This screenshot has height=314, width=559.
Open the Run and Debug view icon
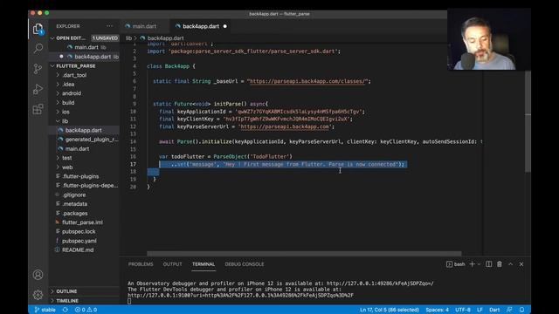[x=38, y=89]
